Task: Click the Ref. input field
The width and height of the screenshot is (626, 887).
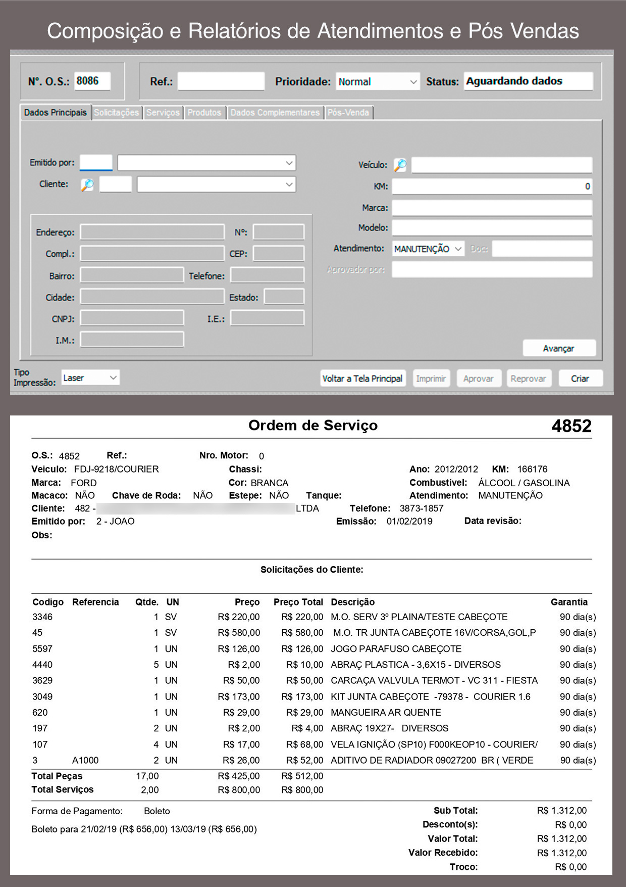Action: pyautogui.click(x=221, y=81)
